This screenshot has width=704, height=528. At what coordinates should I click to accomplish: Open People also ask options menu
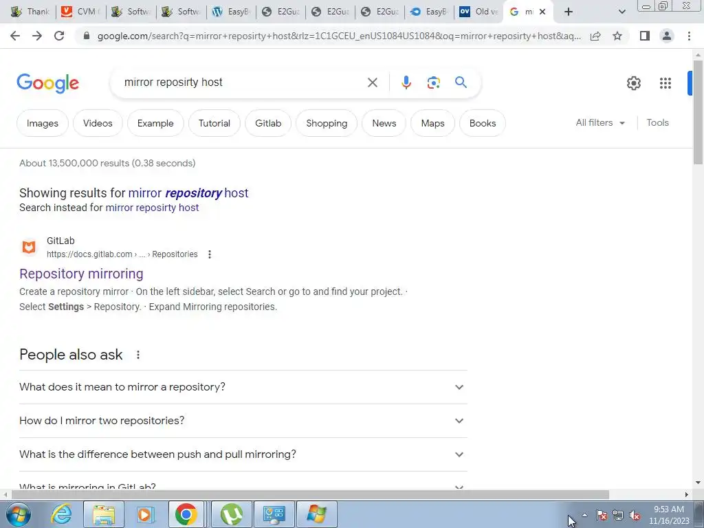click(x=137, y=355)
